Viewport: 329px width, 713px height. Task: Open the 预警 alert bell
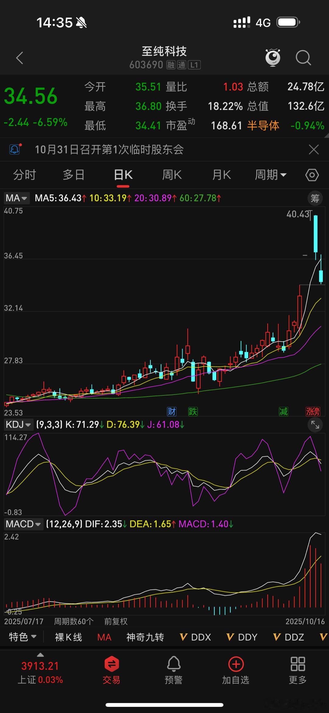(174, 664)
